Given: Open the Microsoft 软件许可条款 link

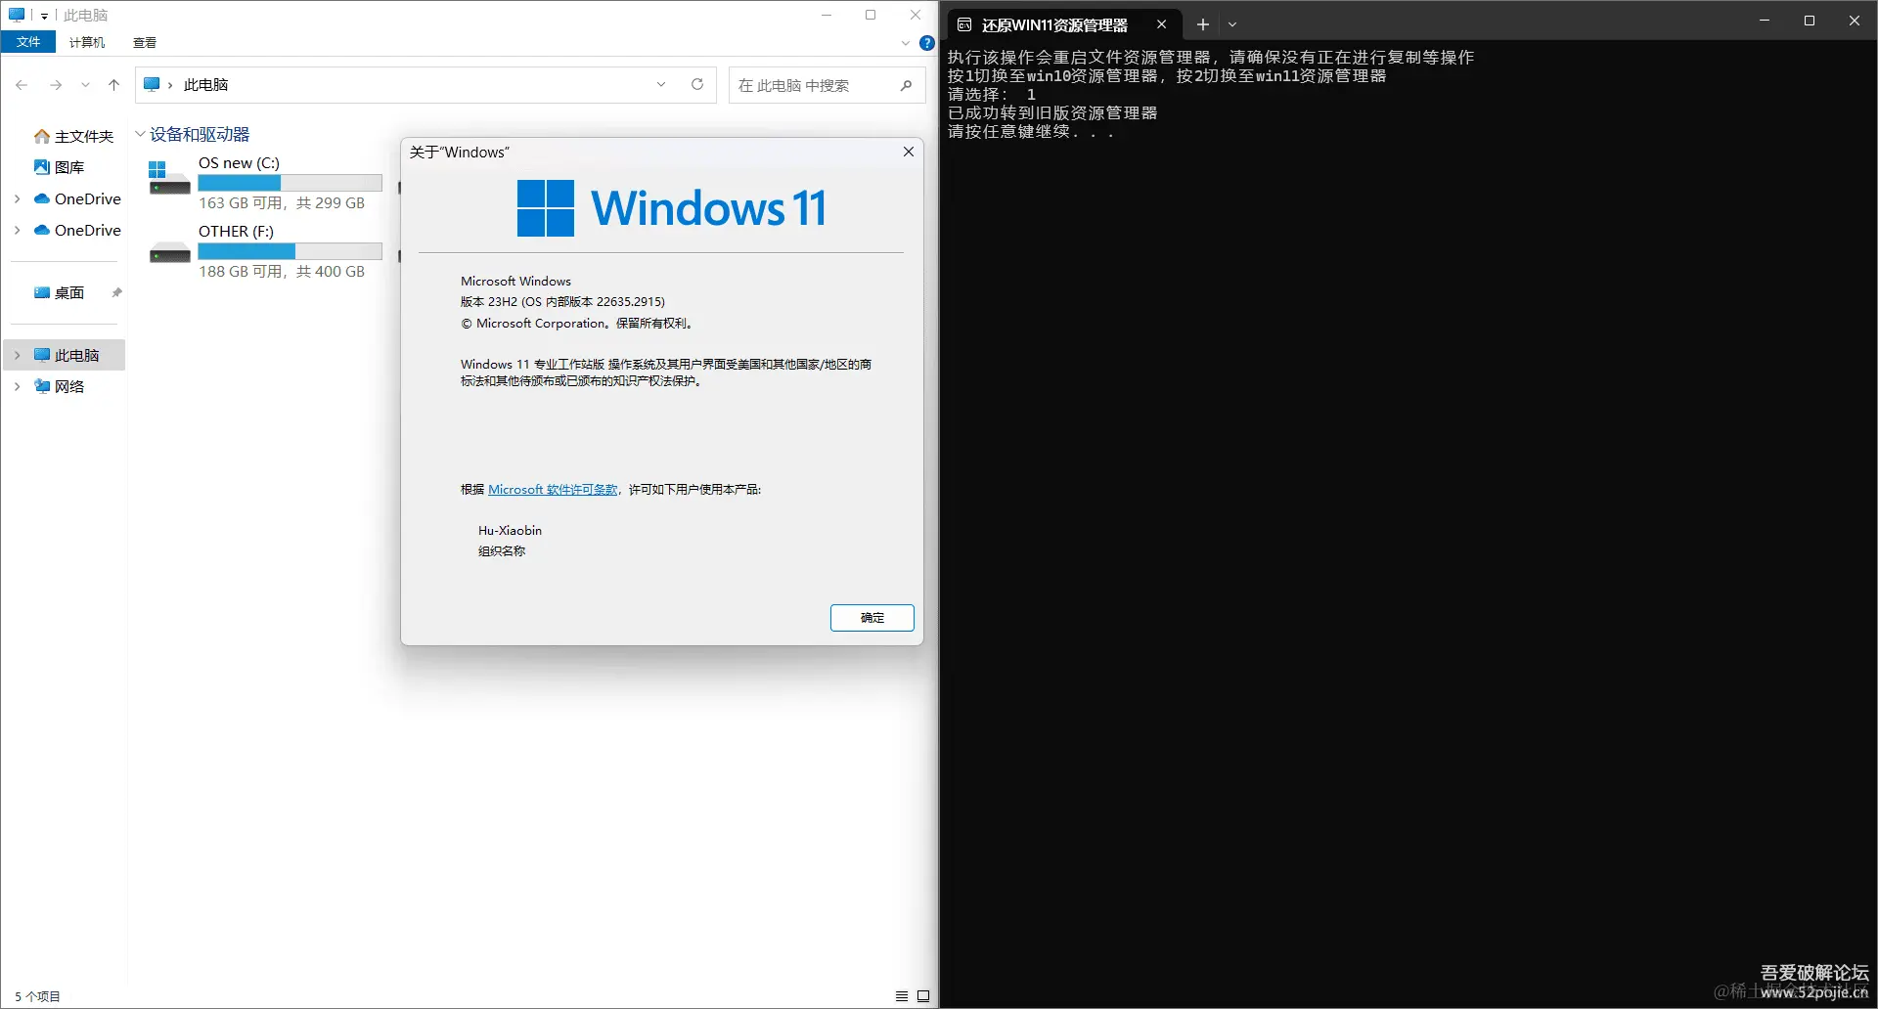Looking at the screenshot, I should click(x=554, y=490).
